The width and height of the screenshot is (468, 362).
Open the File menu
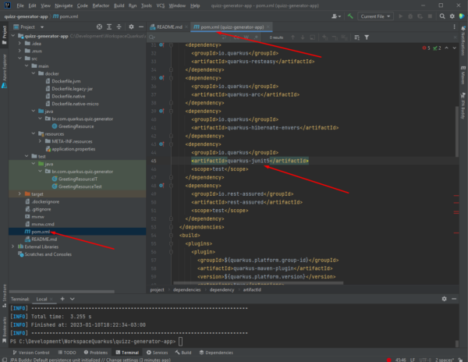pos(20,5)
